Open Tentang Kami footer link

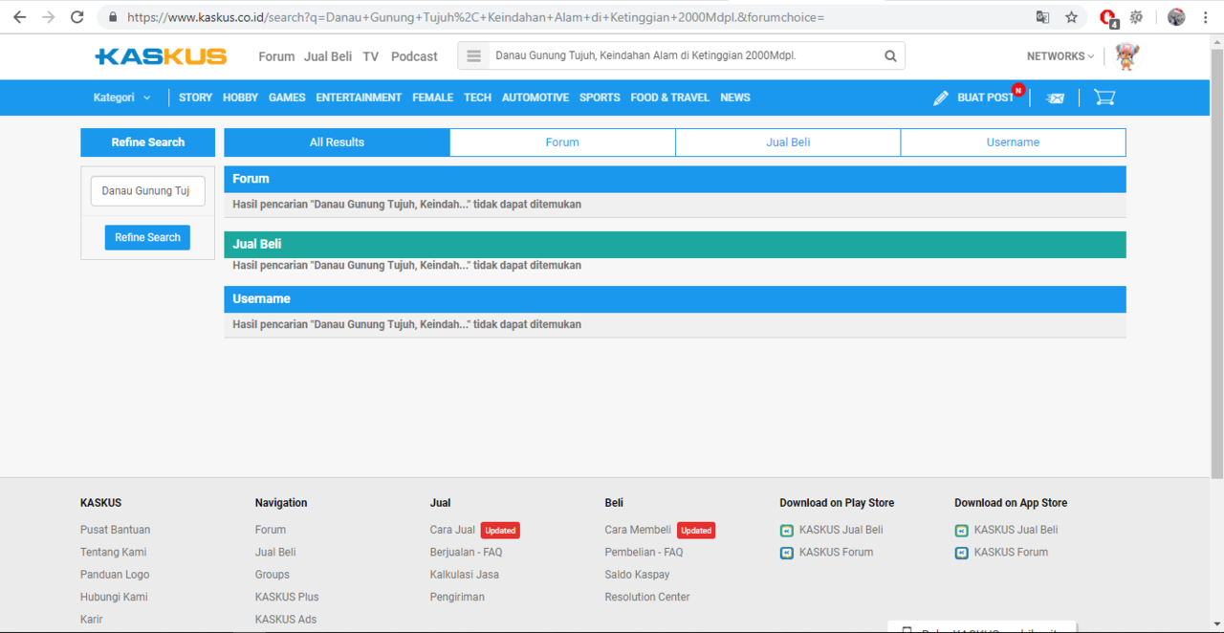pos(113,553)
